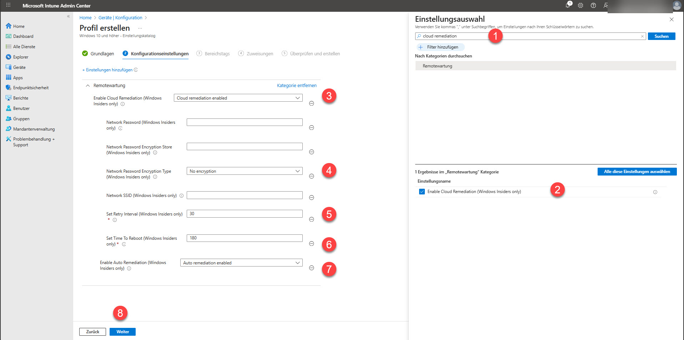Open Apps in the sidebar

[x=18, y=78]
